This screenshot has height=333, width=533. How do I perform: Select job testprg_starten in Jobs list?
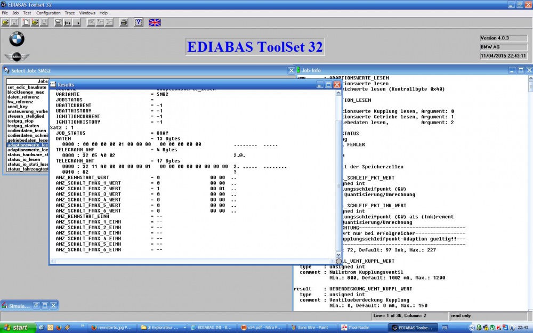coord(27,126)
